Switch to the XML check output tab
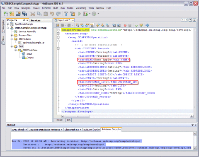Screen dimensions: 199x157 click(x=18, y=130)
